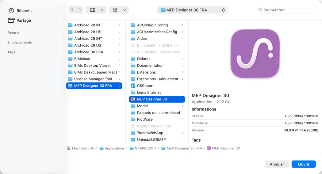This screenshot has height=174, width=322.
Task: Open the grouping options chevron
Action: tap(125, 10)
